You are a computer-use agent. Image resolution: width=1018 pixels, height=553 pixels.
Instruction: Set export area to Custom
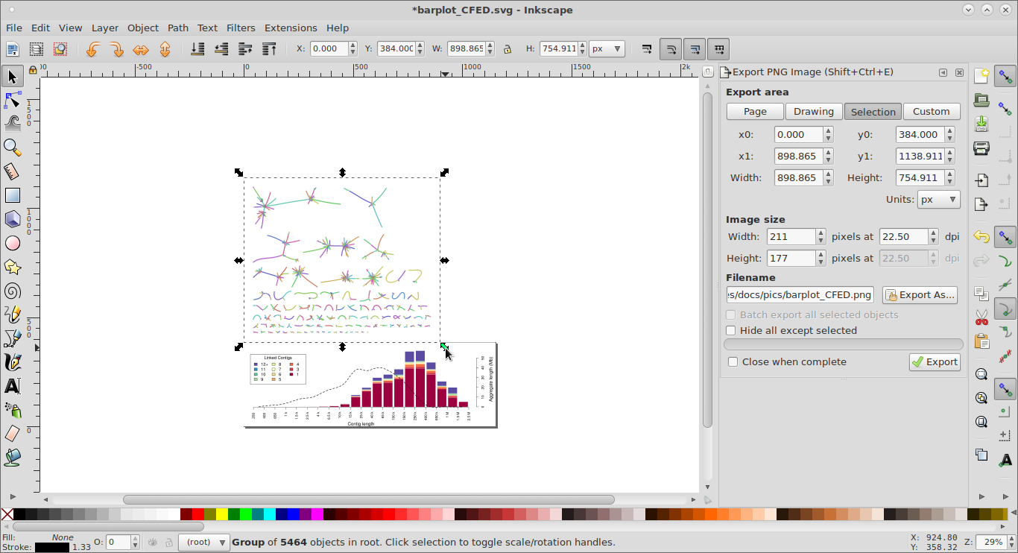pos(932,112)
